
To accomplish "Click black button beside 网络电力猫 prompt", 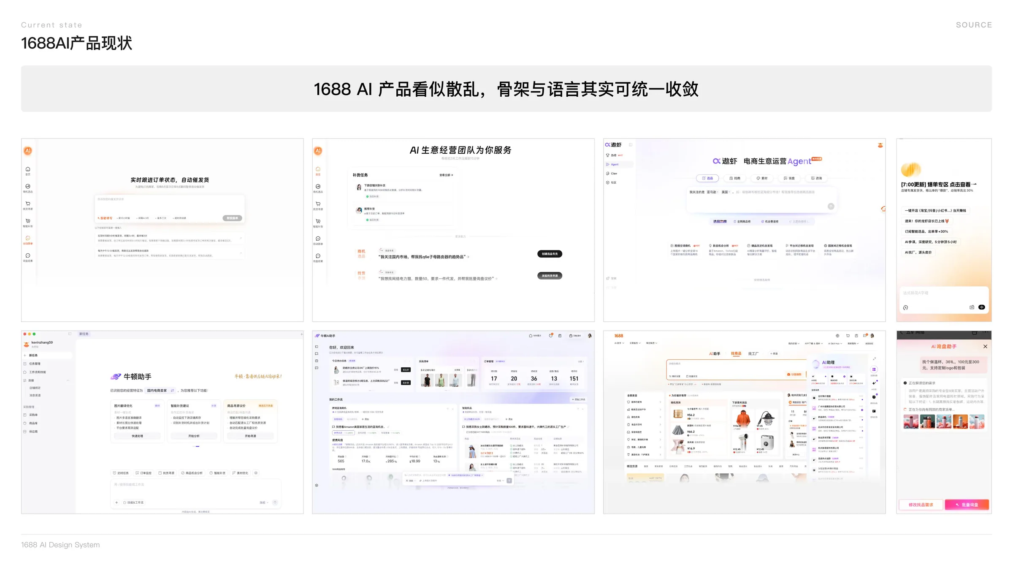I will pyautogui.click(x=550, y=276).
